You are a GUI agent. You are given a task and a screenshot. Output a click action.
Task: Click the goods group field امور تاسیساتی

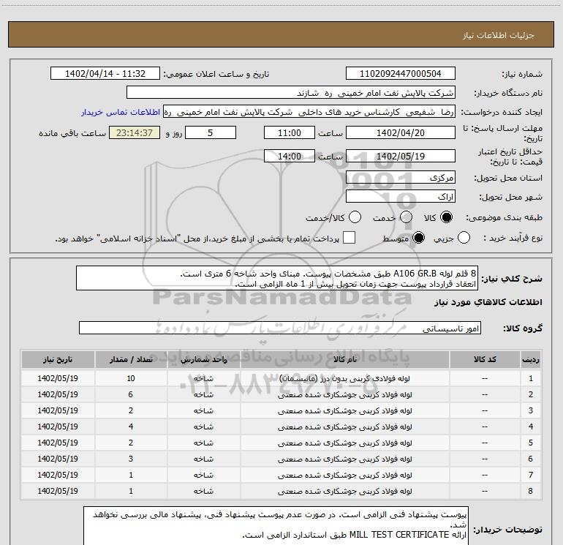(280, 328)
